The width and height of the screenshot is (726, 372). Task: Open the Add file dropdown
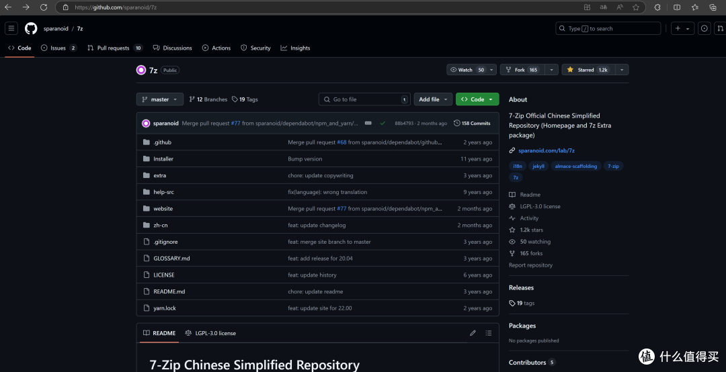[433, 99]
